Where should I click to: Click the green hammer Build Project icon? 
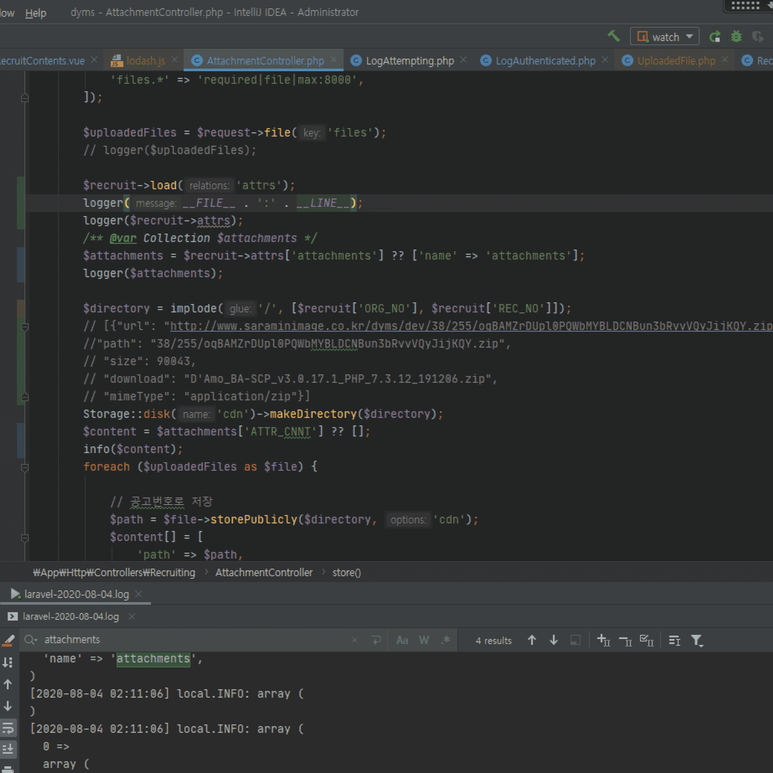pos(613,36)
